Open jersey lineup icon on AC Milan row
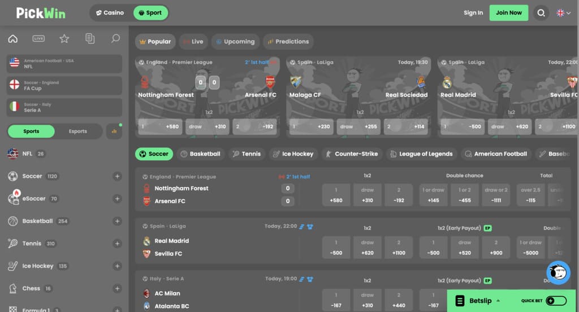The height and width of the screenshot is (312, 579). [x=310, y=279]
